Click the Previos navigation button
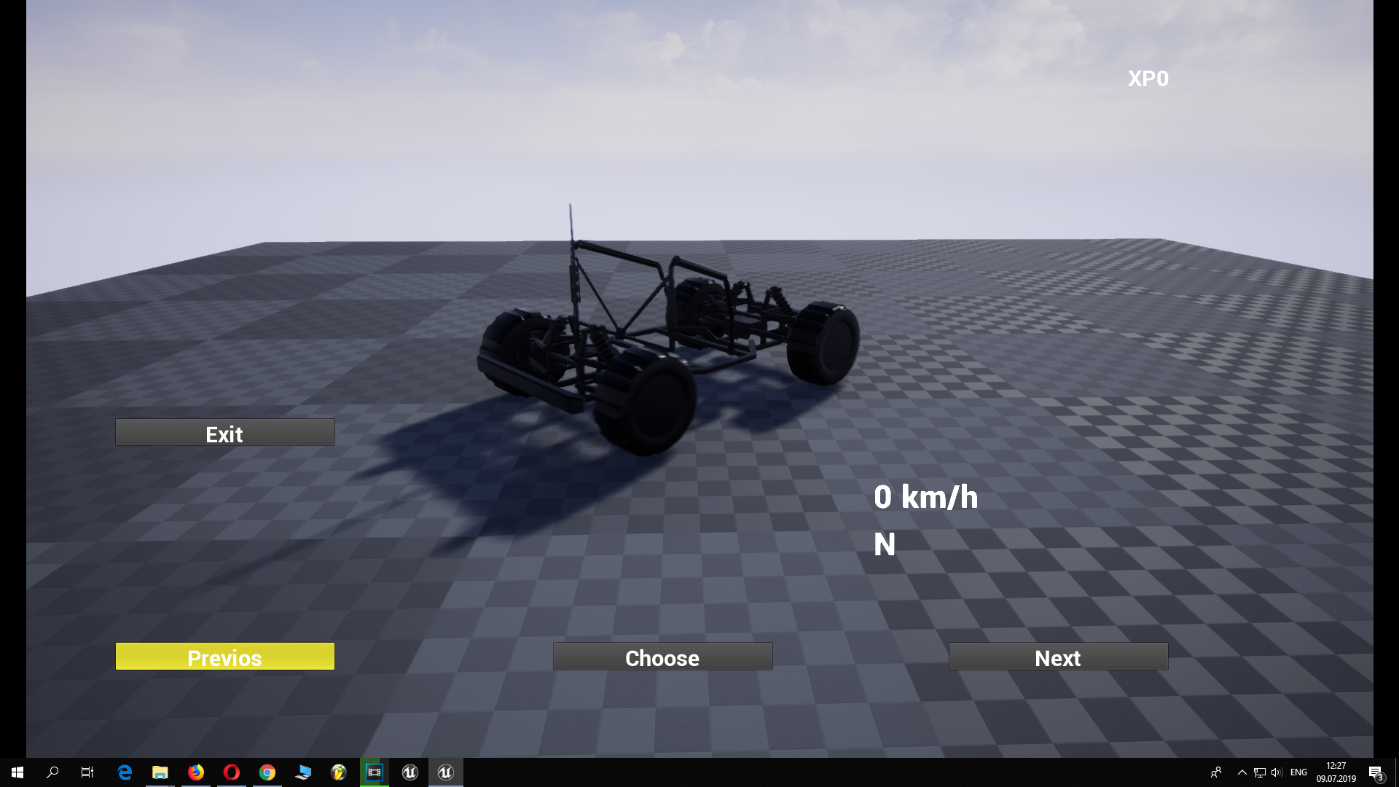This screenshot has width=1399, height=787. [x=225, y=657]
